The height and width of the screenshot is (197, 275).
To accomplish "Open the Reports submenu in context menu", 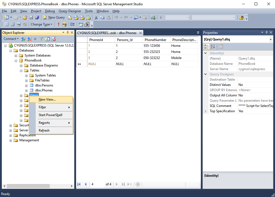I will coord(51,123).
